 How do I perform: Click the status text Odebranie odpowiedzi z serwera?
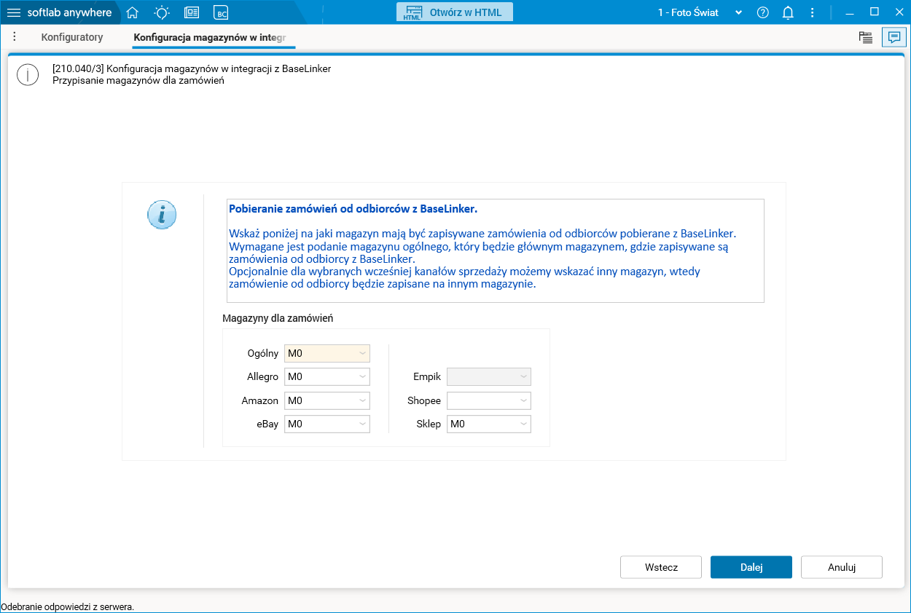pos(68,606)
